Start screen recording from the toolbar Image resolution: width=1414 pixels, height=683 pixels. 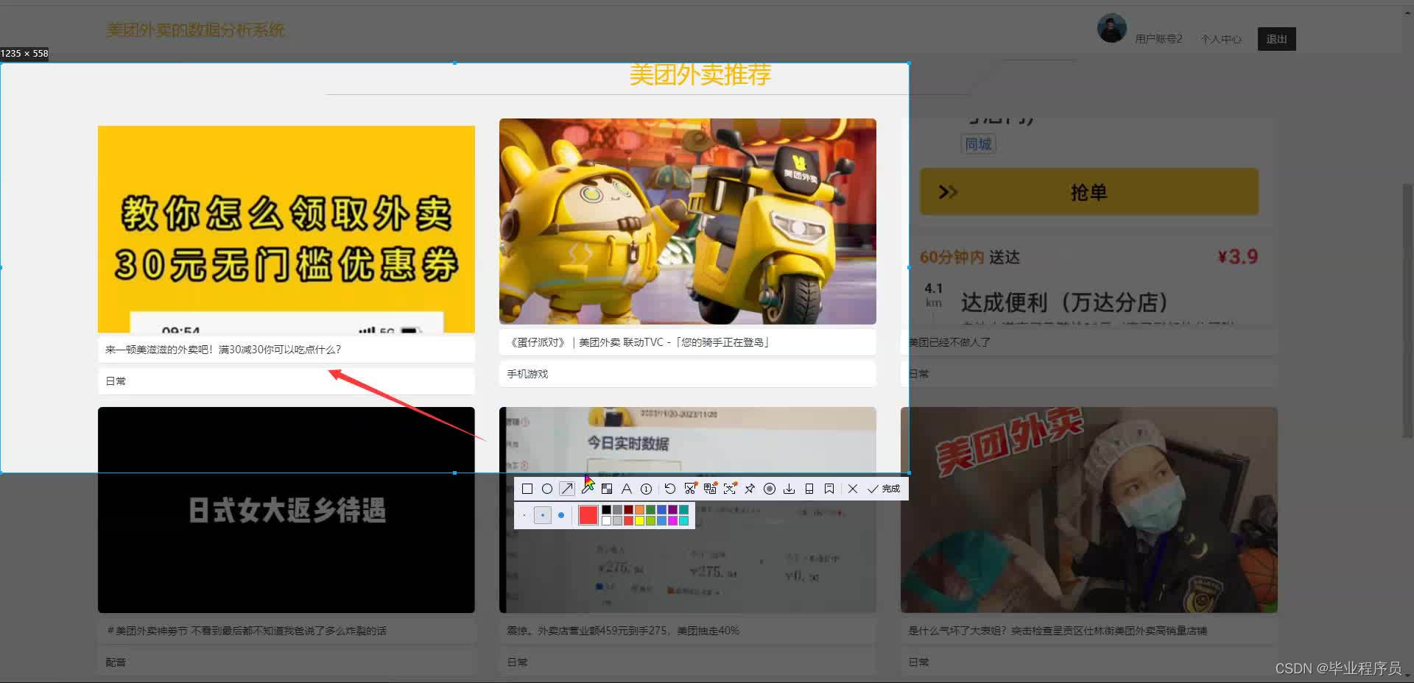(770, 489)
